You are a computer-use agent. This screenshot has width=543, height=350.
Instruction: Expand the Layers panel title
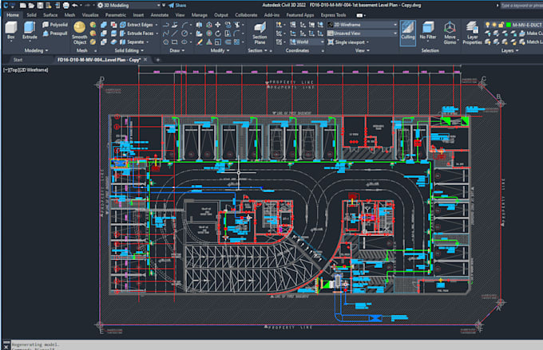pos(509,50)
